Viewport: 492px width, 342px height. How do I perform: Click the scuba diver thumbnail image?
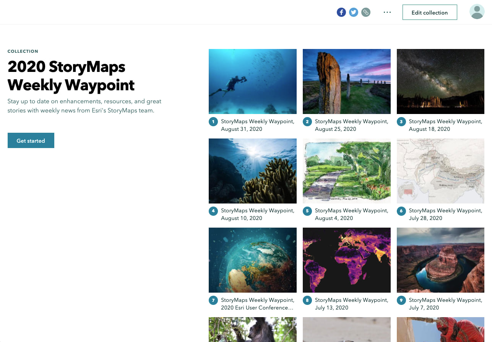(252, 81)
